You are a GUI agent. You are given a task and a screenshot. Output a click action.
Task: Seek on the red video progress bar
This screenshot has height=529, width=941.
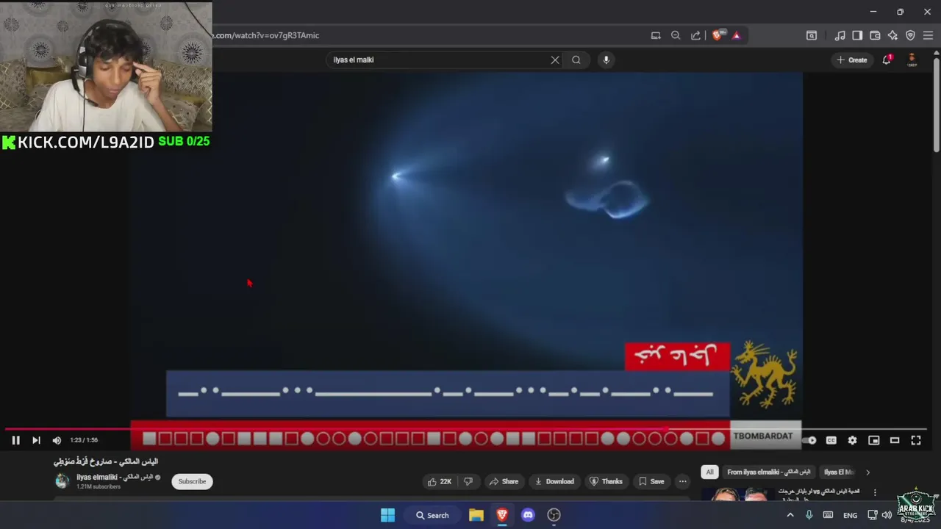coord(466,428)
